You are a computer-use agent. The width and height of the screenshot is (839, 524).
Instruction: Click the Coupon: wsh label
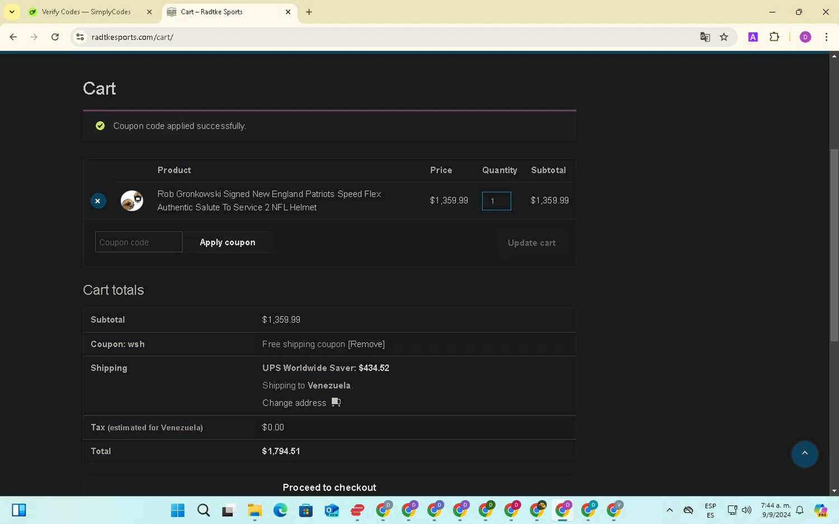[x=117, y=344]
